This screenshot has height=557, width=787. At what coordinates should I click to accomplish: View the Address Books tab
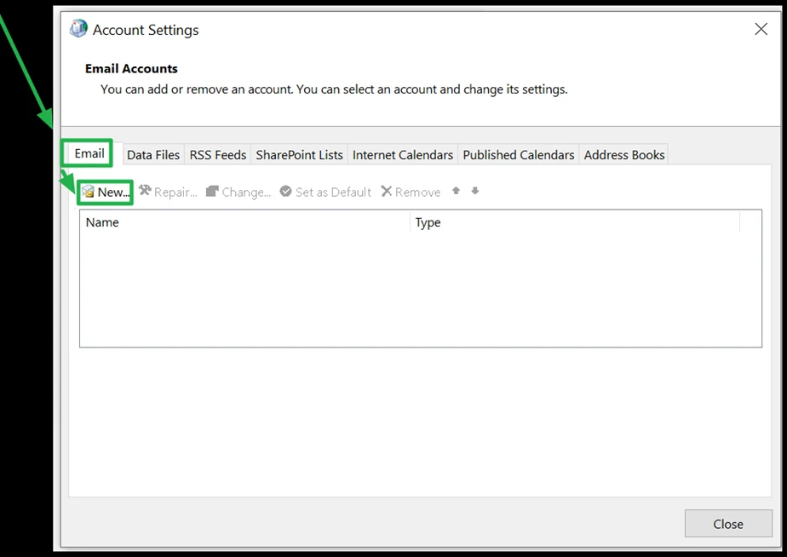pyautogui.click(x=624, y=155)
